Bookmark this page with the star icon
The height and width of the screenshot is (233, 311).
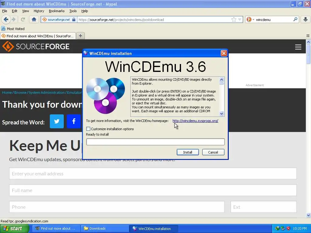click(234, 19)
